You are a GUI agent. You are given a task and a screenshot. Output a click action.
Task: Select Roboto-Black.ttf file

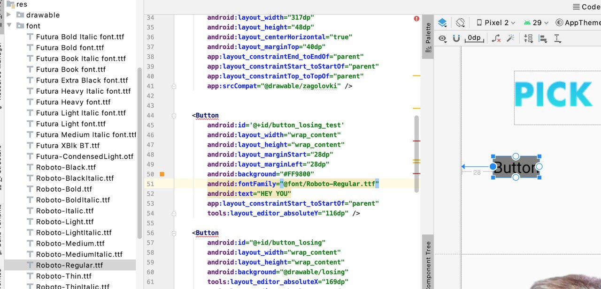point(66,167)
